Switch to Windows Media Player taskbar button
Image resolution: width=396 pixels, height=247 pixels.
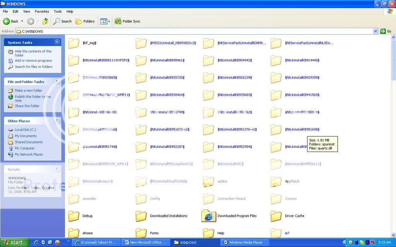click(246, 242)
